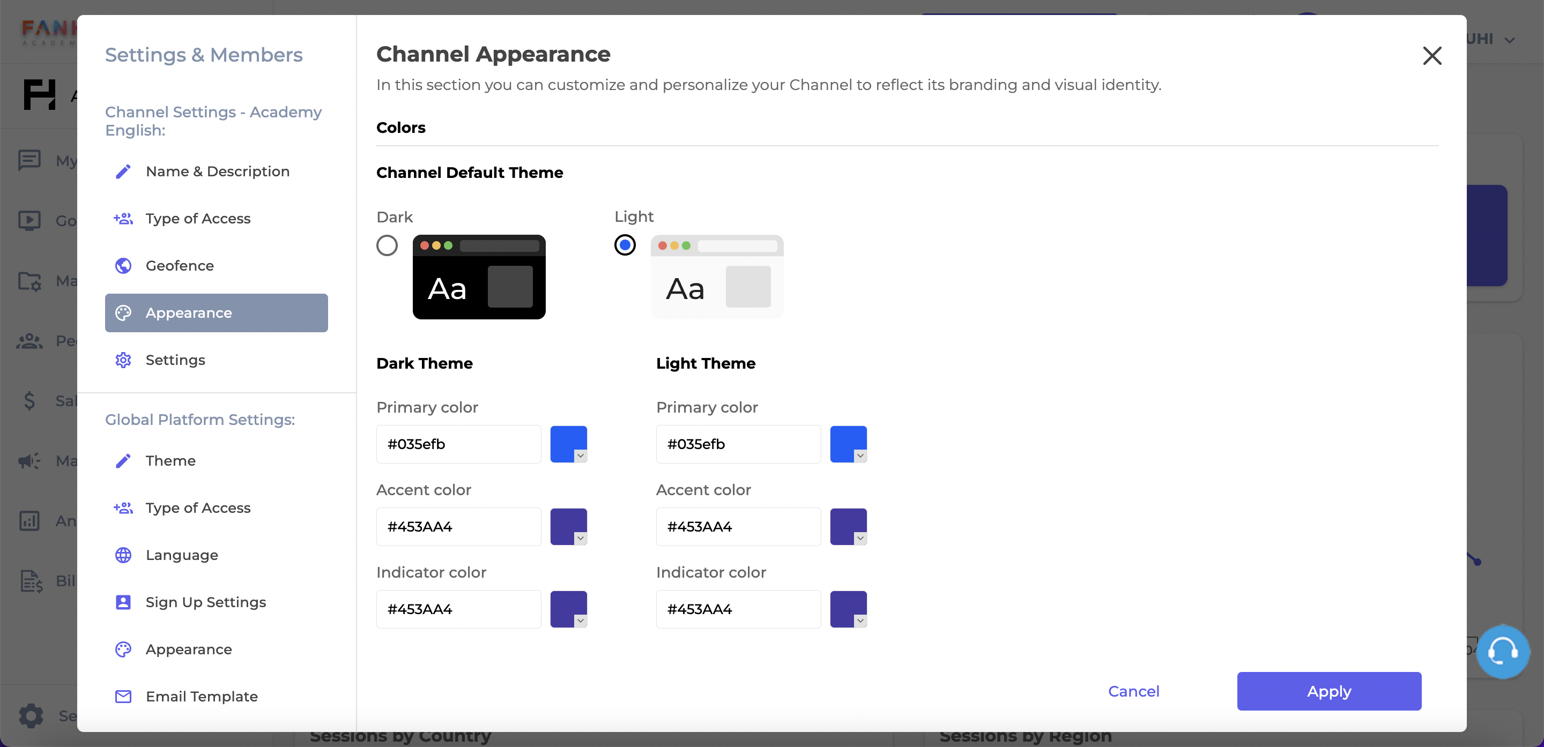Open Channel Settings - Academy English menu
1544x747 pixels.
coord(214,120)
